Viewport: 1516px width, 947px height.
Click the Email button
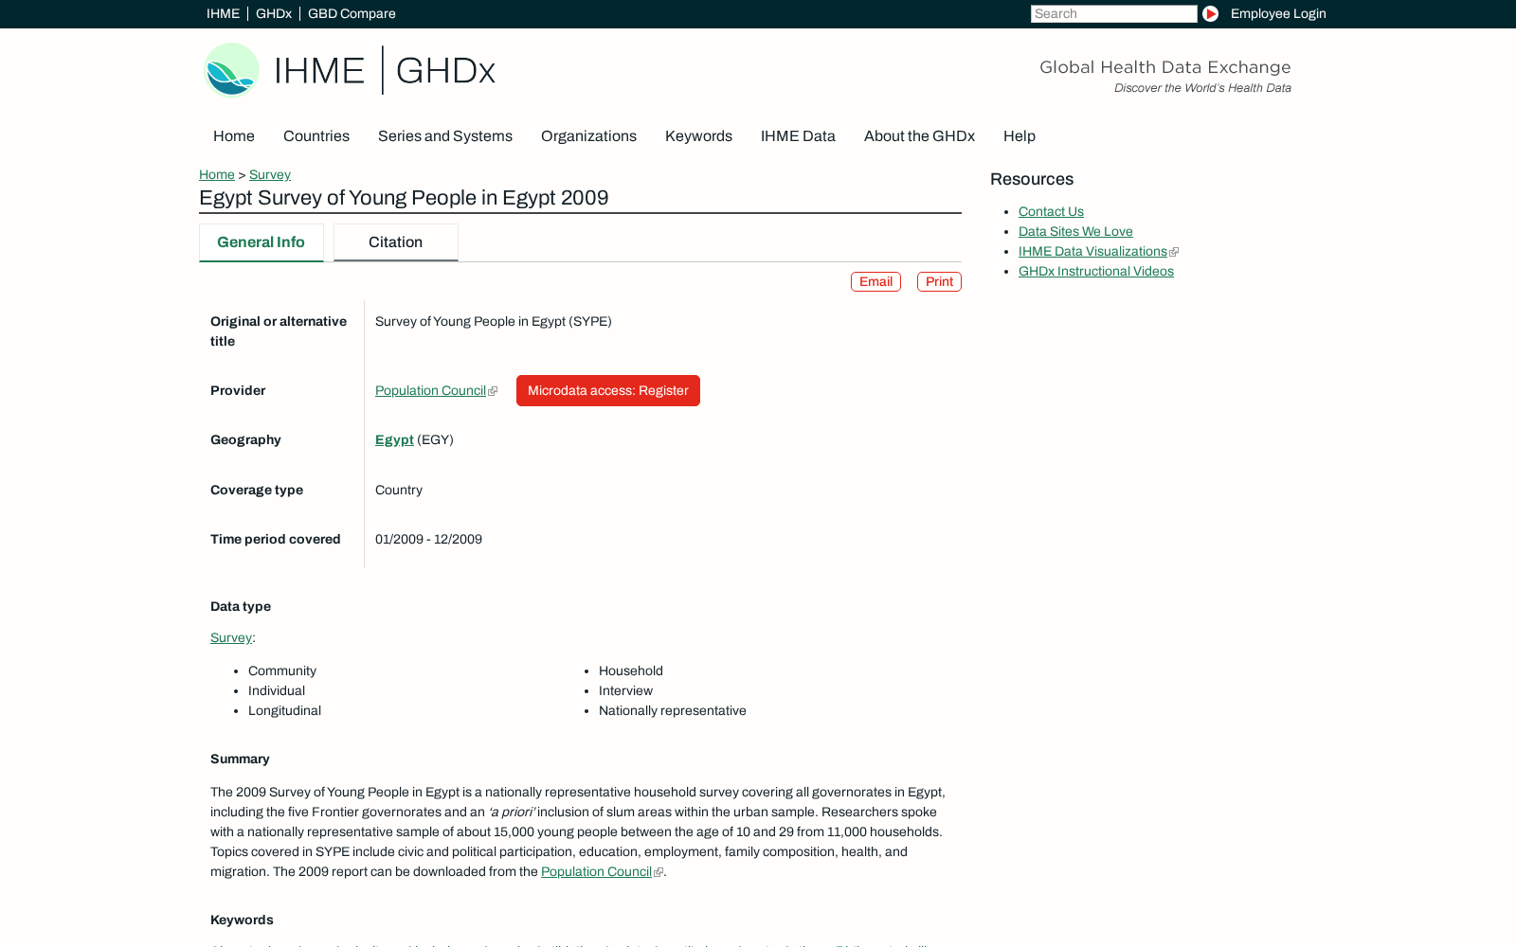coord(875,281)
